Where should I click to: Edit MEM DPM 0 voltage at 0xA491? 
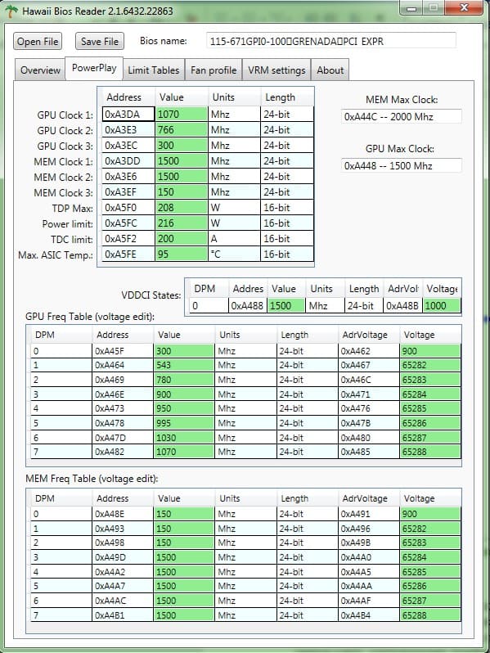(x=430, y=514)
